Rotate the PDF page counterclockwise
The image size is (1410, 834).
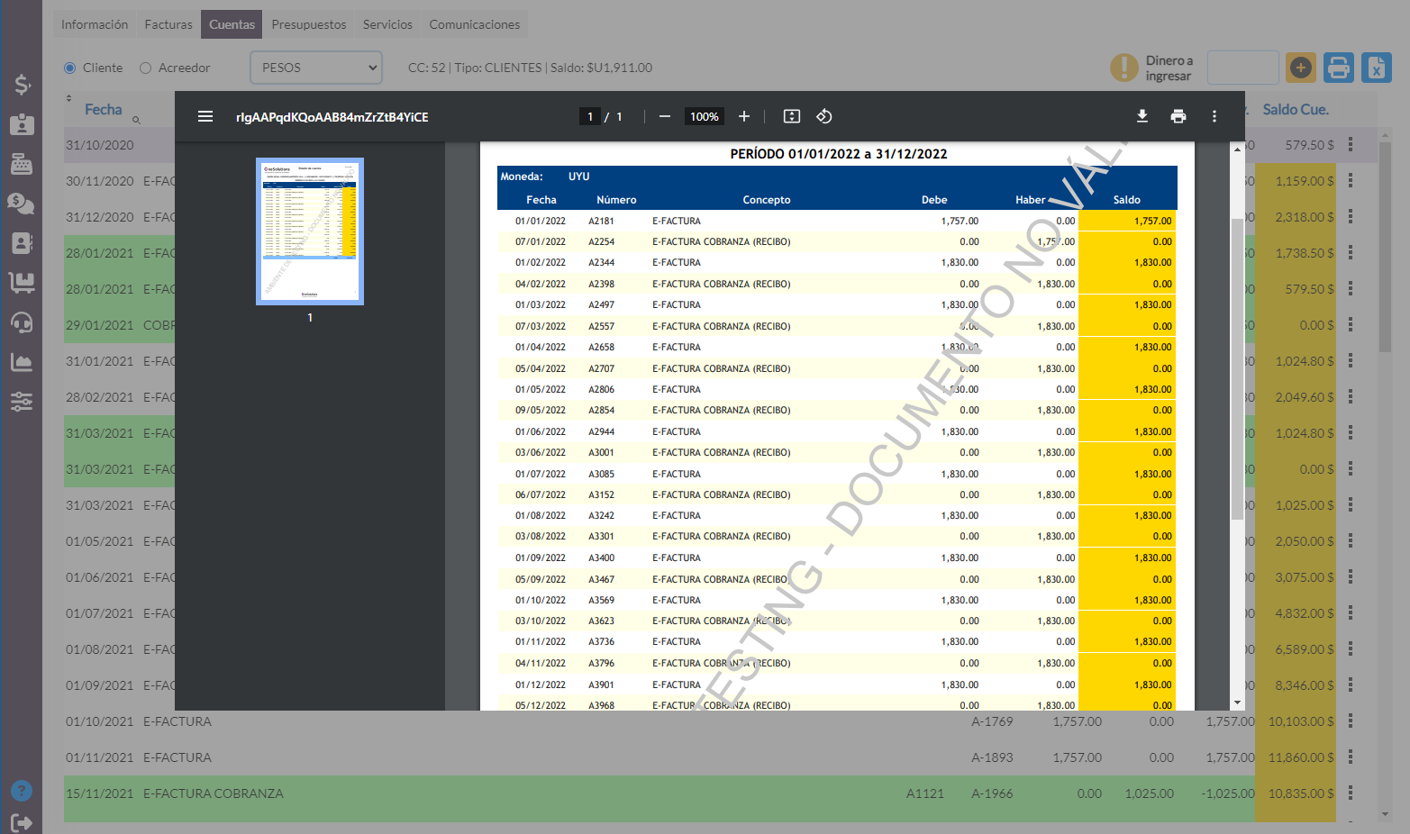point(823,116)
